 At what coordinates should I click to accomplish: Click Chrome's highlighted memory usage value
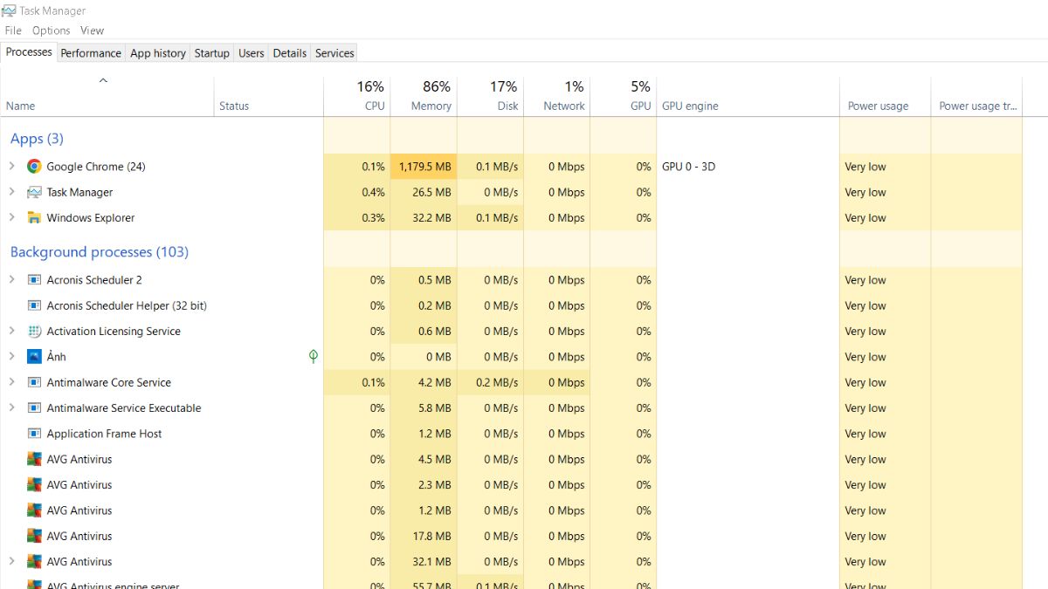[x=424, y=166]
